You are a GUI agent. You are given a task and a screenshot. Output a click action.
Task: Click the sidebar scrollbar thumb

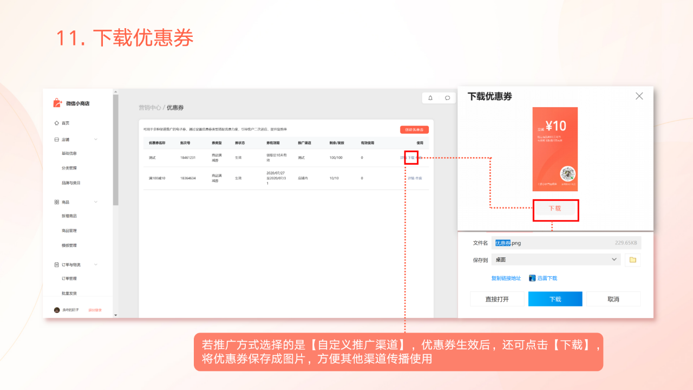[x=115, y=150]
